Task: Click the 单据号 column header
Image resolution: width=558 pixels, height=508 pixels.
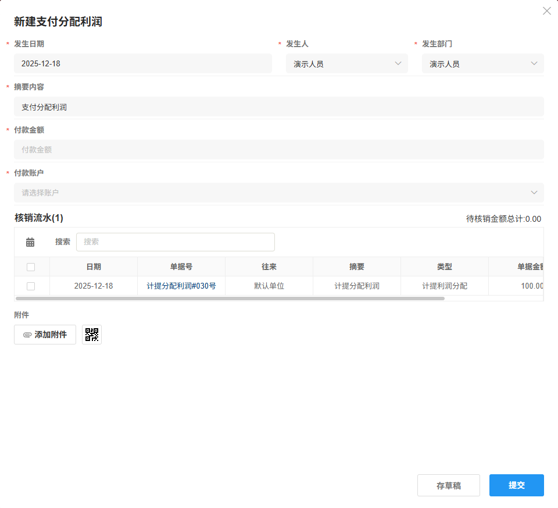Action: [181, 267]
